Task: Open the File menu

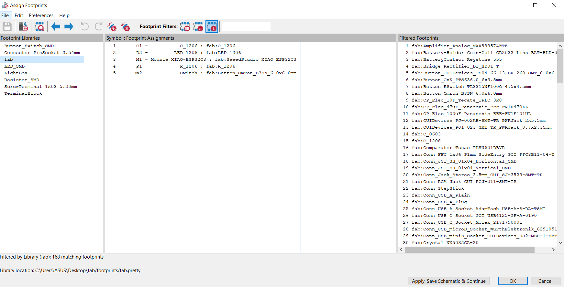Action: click(5, 15)
